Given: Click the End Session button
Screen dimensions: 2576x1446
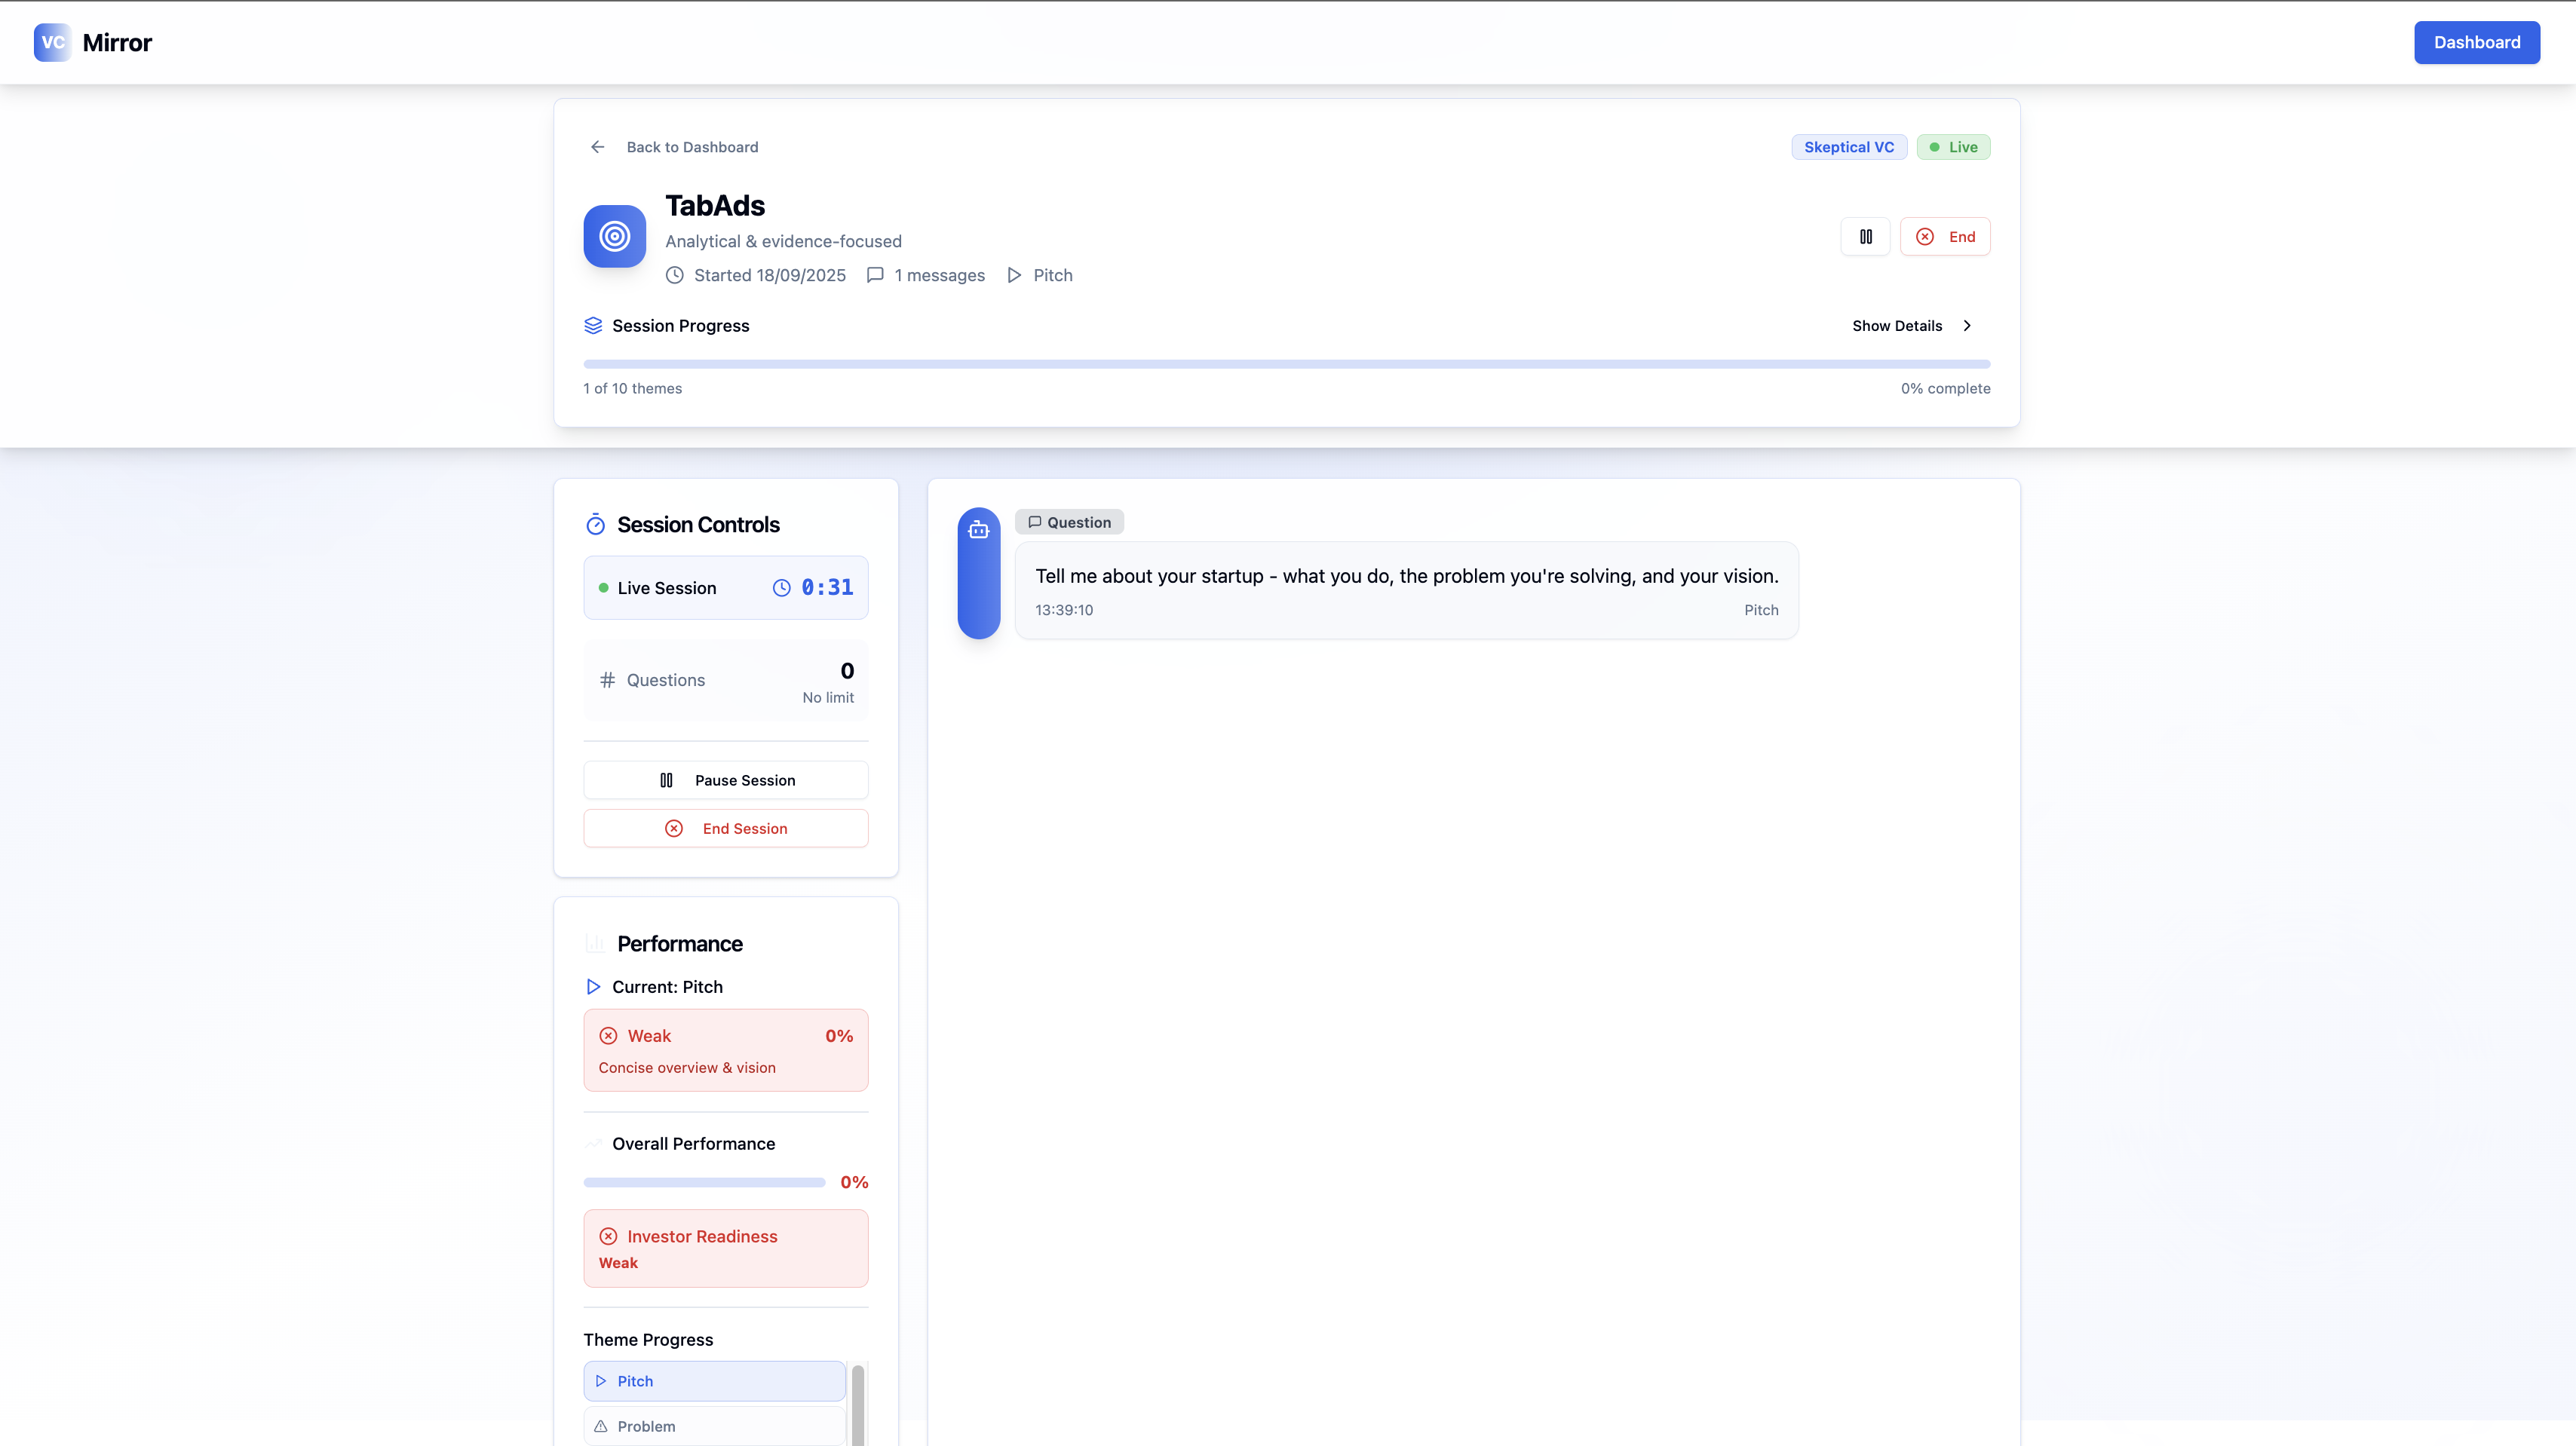Looking at the screenshot, I should pos(725,828).
